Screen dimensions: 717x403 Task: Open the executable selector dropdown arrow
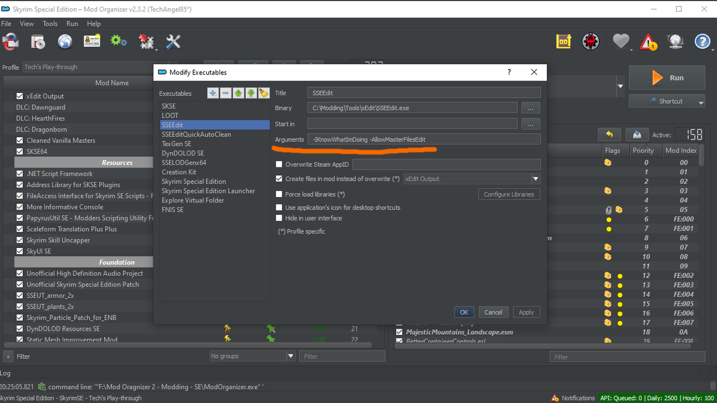tap(620, 87)
